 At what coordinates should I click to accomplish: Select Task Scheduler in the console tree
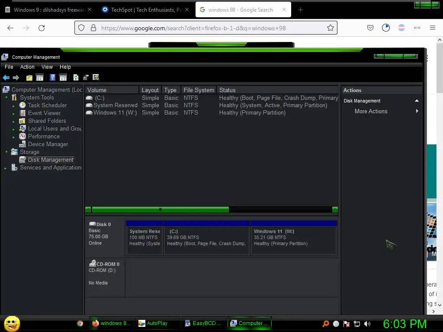[x=47, y=105]
